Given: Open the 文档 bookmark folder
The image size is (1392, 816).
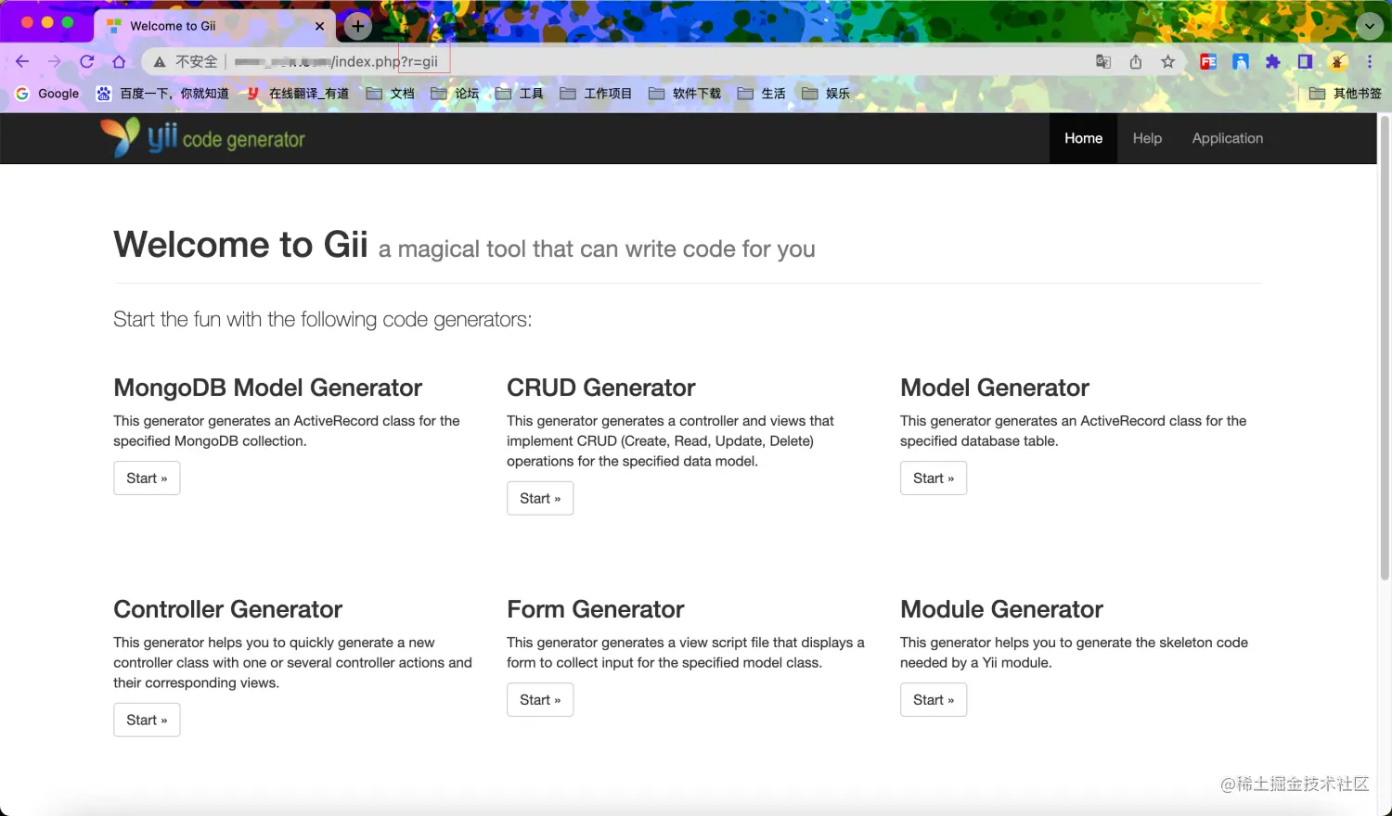Looking at the screenshot, I should [x=391, y=94].
